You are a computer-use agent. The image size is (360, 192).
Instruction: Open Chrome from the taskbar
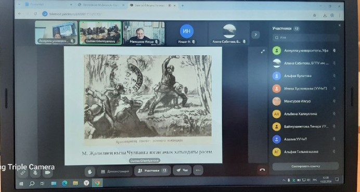click(x=98, y=183)
